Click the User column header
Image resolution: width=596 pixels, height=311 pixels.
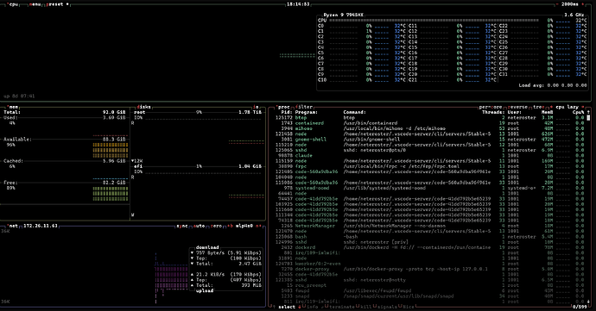click(x=515, y=112)
